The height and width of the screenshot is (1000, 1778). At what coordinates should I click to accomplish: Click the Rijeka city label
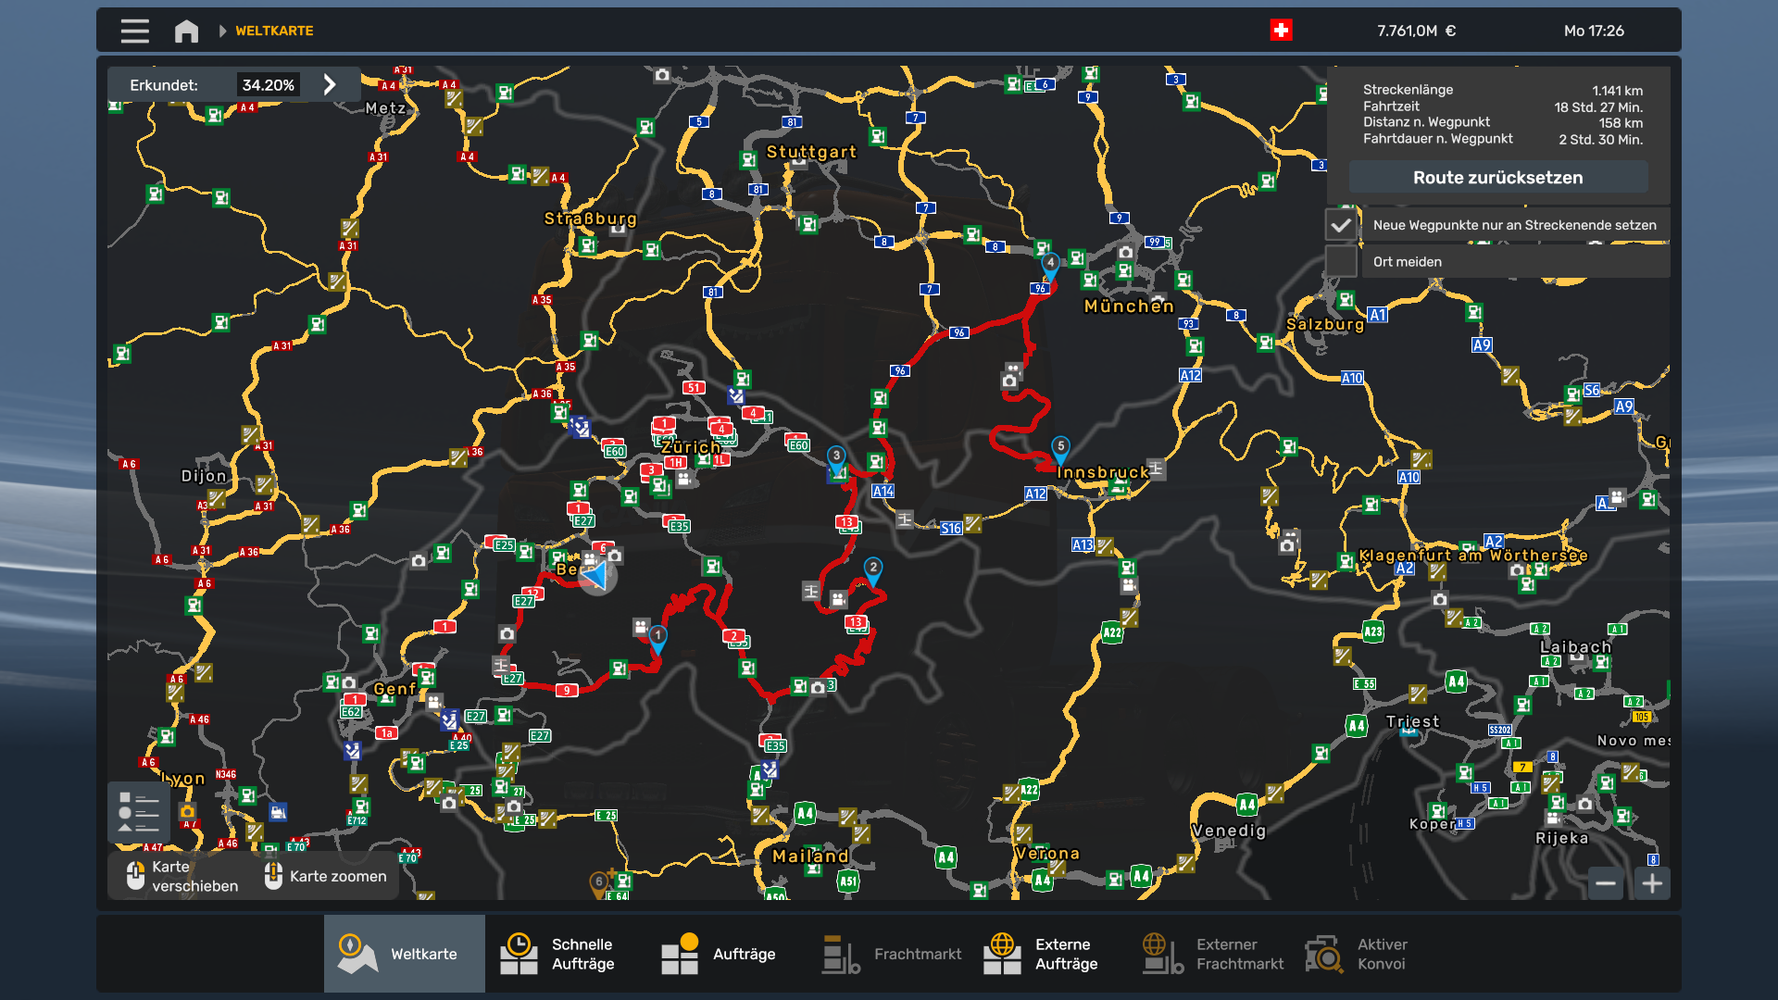coord(1562,838)
